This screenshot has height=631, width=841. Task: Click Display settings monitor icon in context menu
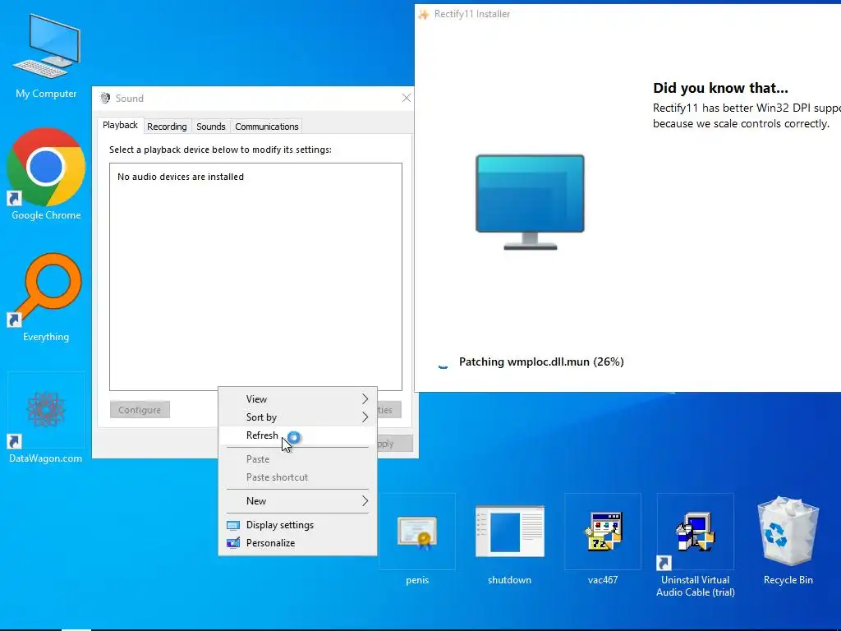click(x=233, y=525)
